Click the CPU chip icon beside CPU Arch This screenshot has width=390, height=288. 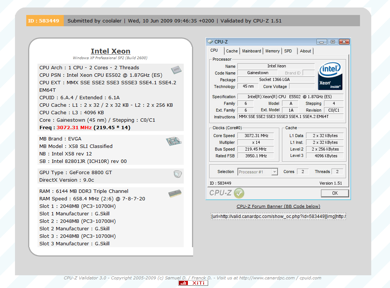[176, 70]
